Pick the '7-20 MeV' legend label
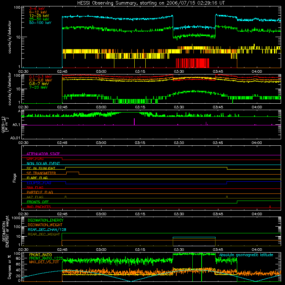The width and height of the screenshot is (285, 285). pyautogui.click(x=38, y=87)
